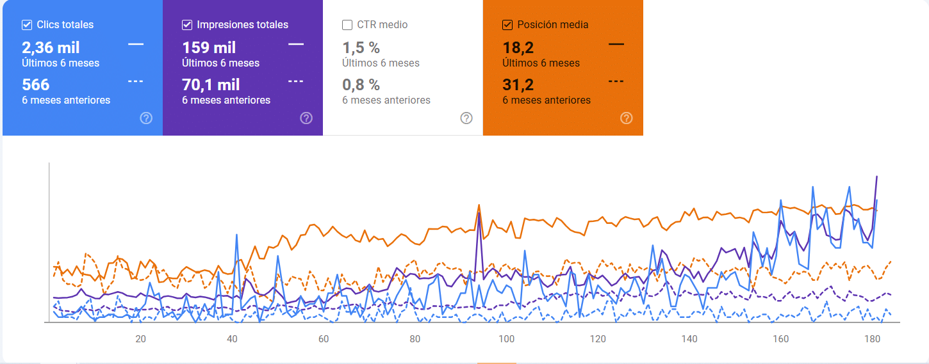The width and height of the screenshot is (929, 364).
Task: Click the 566 previous clicks value
Action: point(36,85)
